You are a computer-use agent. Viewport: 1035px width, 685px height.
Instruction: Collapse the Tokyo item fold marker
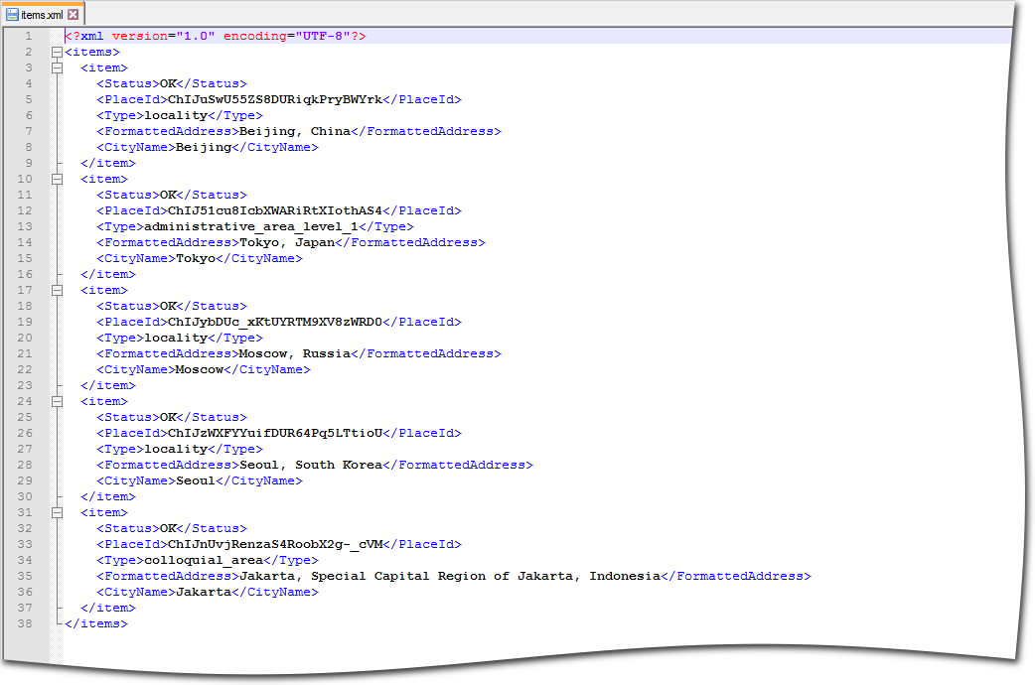click(57, 179)
